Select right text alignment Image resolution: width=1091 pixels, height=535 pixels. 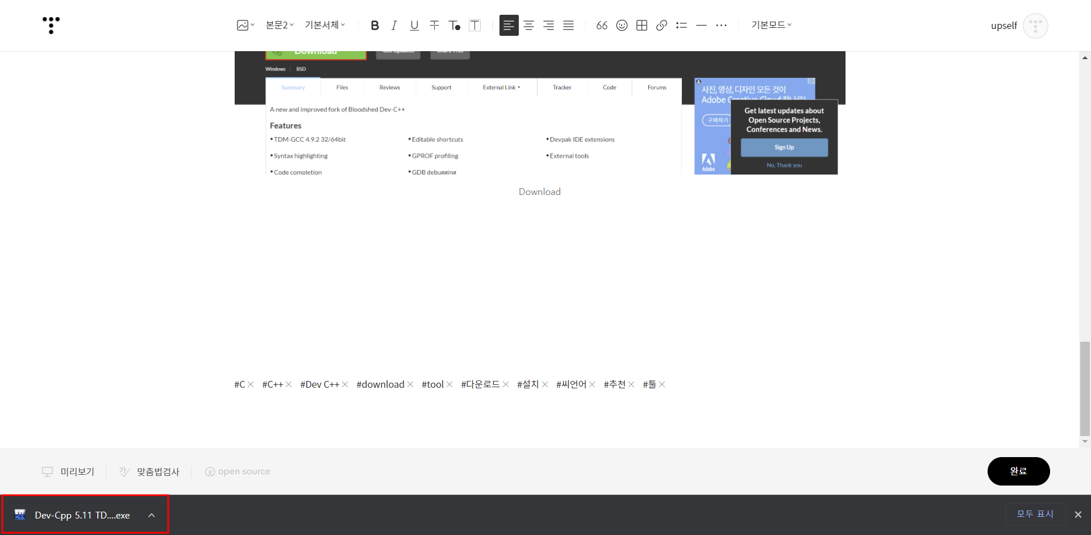(x=548, y=25)
